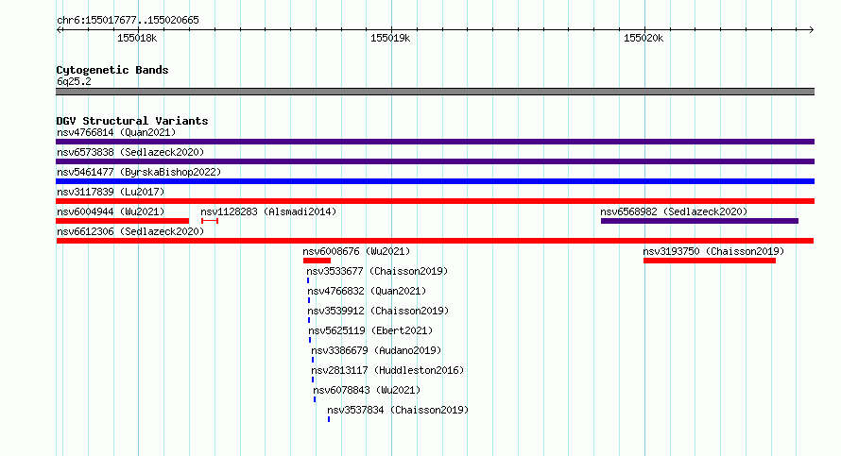Click the nsv3117839 (Lu2017) label
Image resolution: width=841 pixels, height=456 pixels.
point(111,192)
